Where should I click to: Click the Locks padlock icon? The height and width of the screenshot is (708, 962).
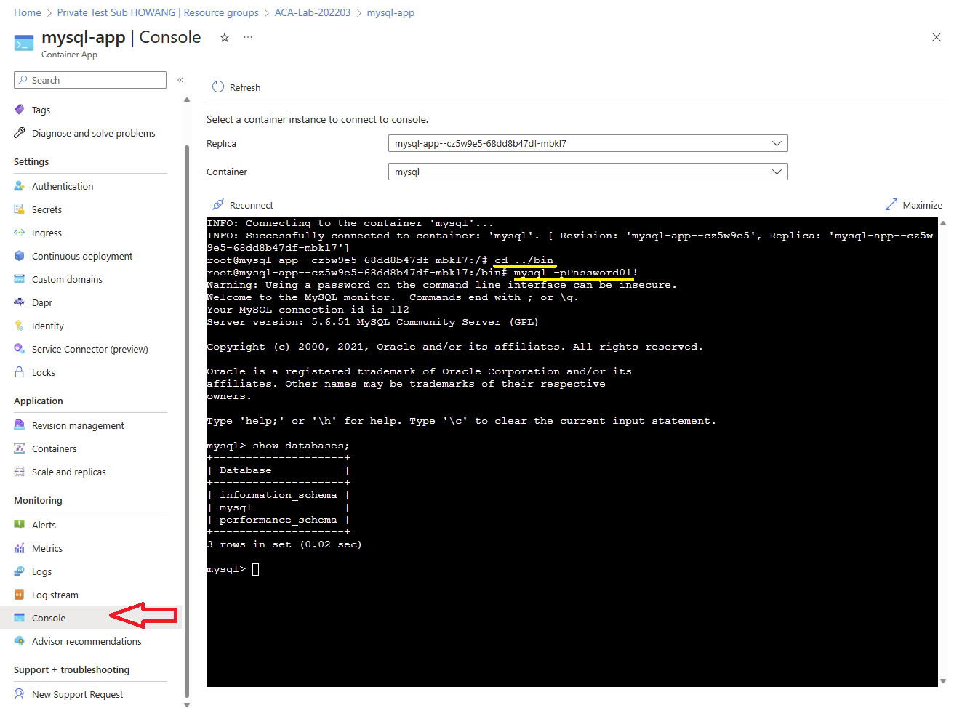tap(20, 372)
